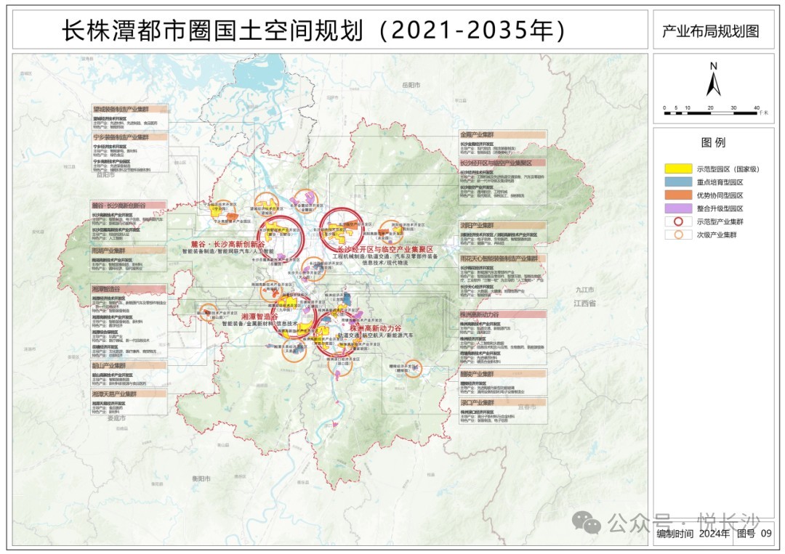Click the red 湘潭智造谷 map label
Screen dimensions: 785x554
259,317
